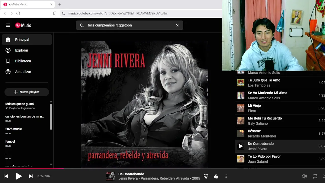The width and height of the screenshot is (325, 183).
Task: Click the browser address bar URL
Action: point(118,13)
